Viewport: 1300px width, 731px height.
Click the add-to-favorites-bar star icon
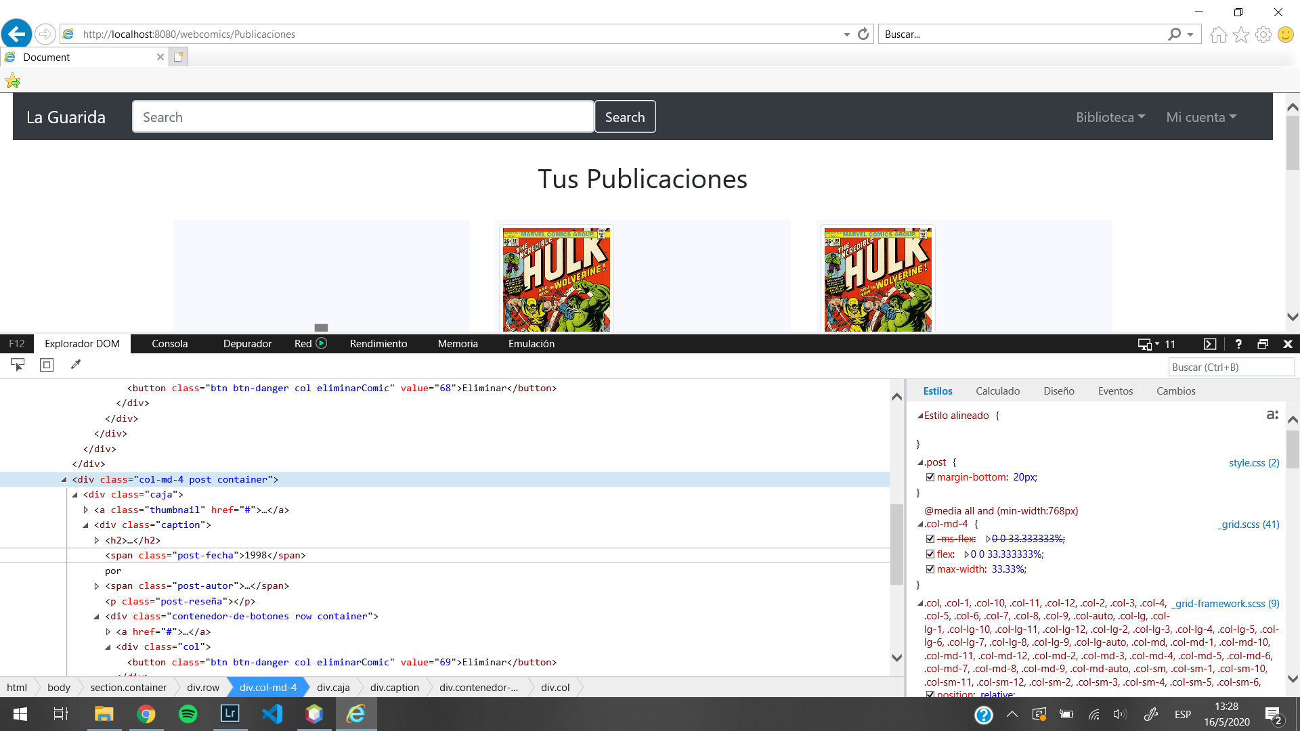coord(13,81)
